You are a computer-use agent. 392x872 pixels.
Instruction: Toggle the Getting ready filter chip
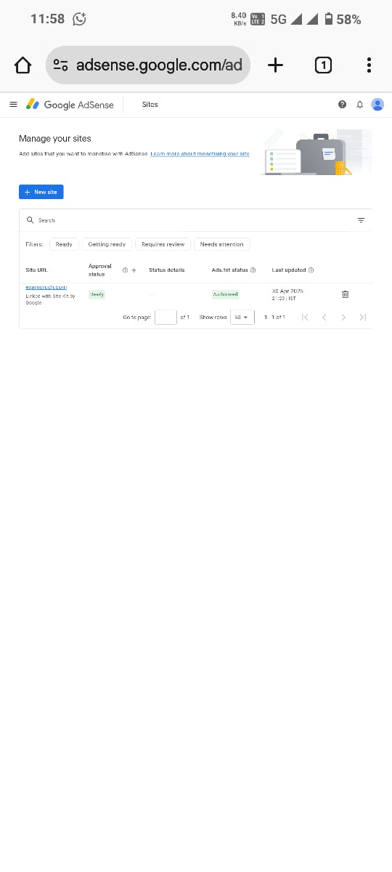107,244
